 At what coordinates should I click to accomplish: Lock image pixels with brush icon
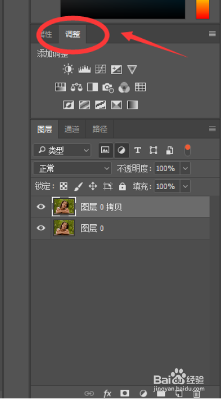[x=79, y=187]
